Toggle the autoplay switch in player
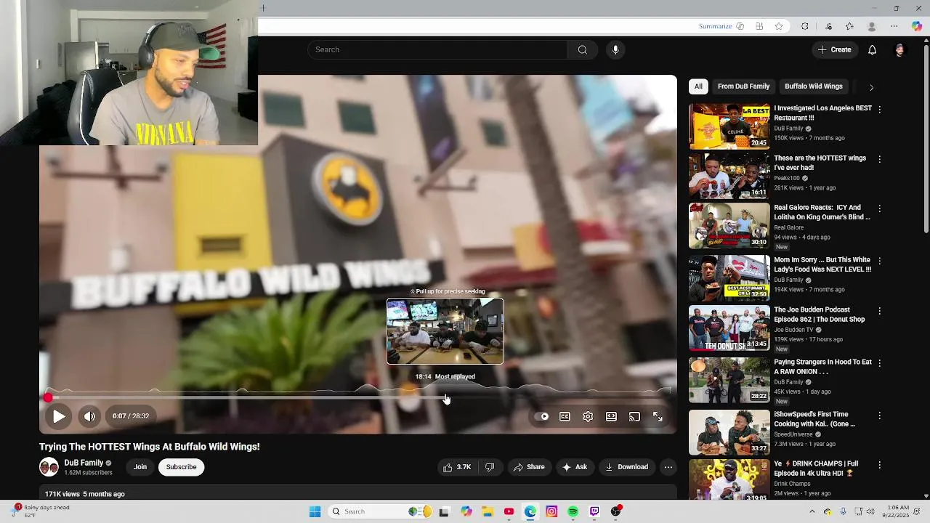This screenshot has height=523, width=930. pos(542,416)
